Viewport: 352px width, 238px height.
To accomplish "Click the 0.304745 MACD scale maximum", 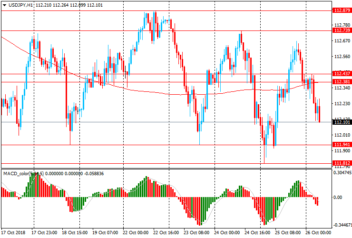I will tap(342, 173).
